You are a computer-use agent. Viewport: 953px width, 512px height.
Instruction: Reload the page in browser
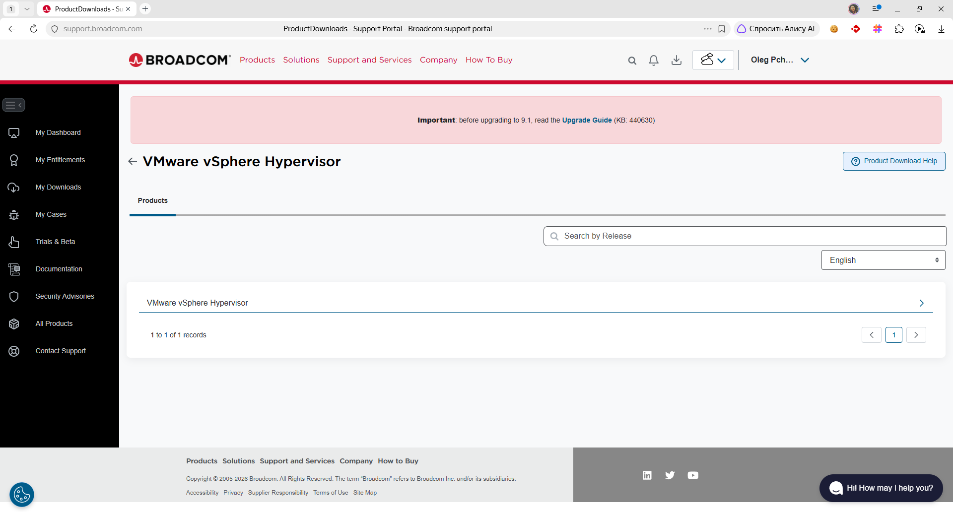click(x=34, y=29)
